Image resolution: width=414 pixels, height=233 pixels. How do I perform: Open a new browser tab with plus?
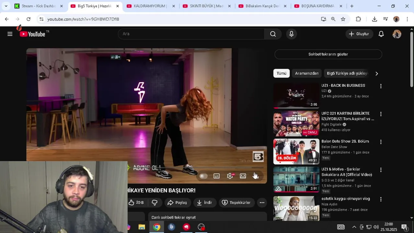352,6
